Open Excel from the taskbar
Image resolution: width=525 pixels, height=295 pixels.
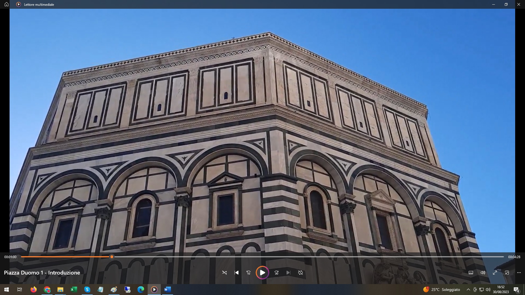(74, 290)
